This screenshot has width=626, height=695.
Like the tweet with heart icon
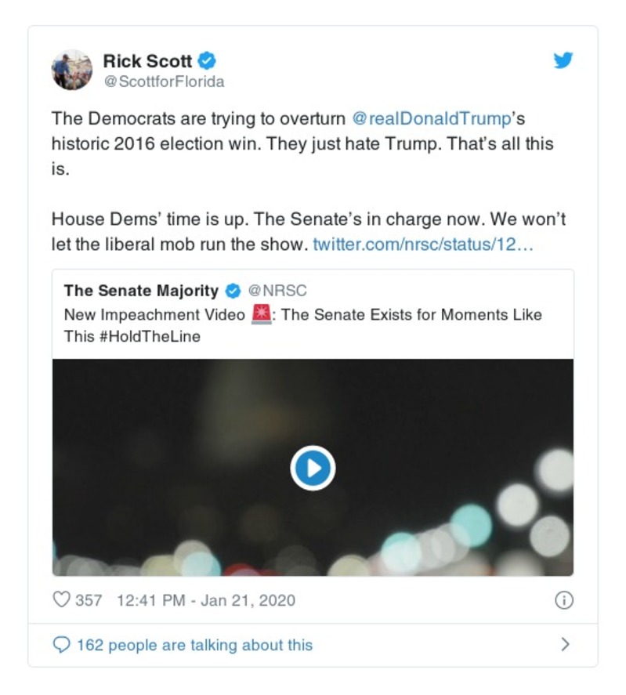[x=61, y=600]
